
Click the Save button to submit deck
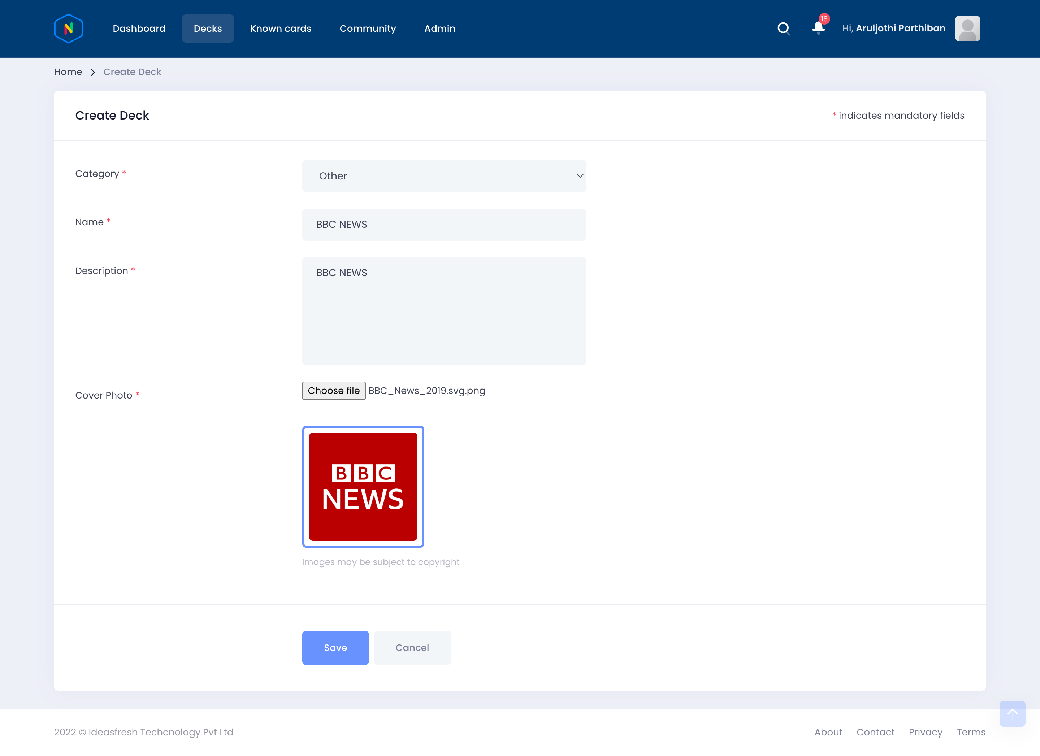tap(335, 647)
